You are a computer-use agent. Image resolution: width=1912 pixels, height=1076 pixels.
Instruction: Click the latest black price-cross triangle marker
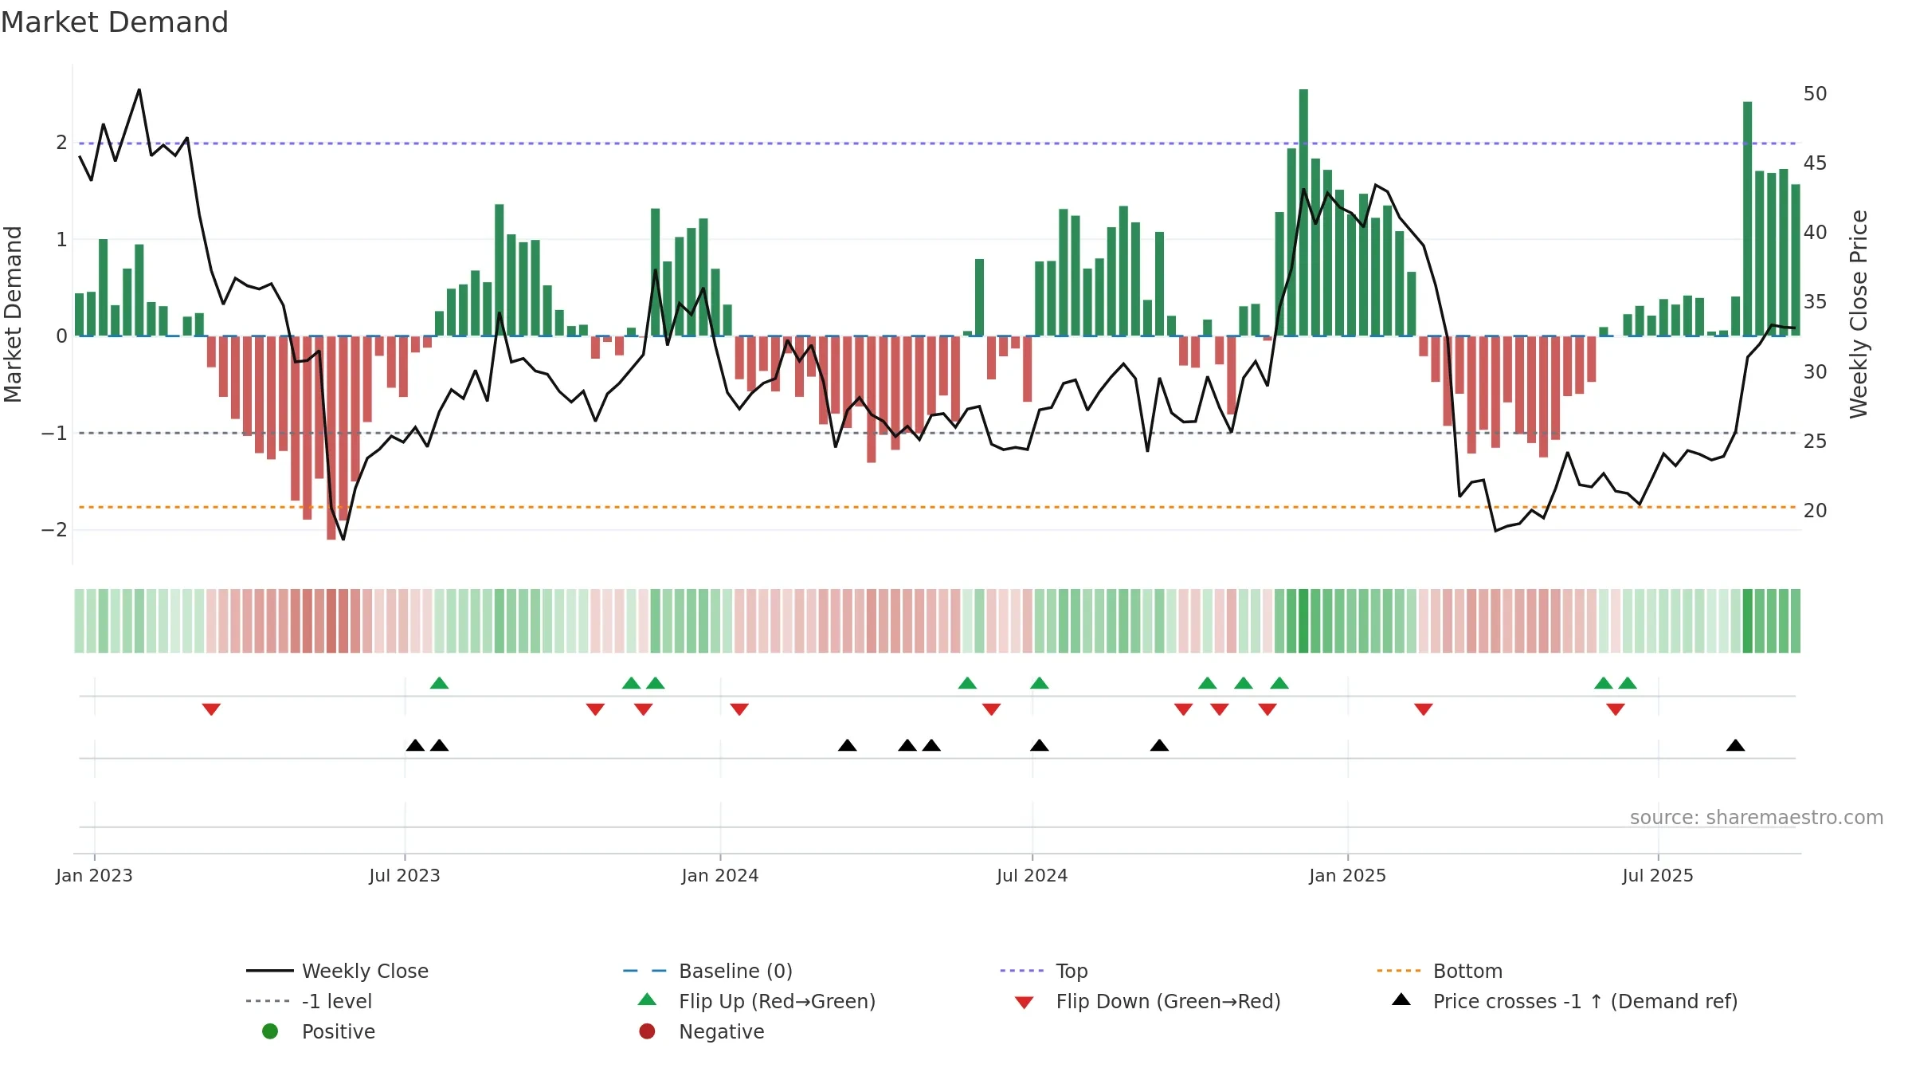1735,745
